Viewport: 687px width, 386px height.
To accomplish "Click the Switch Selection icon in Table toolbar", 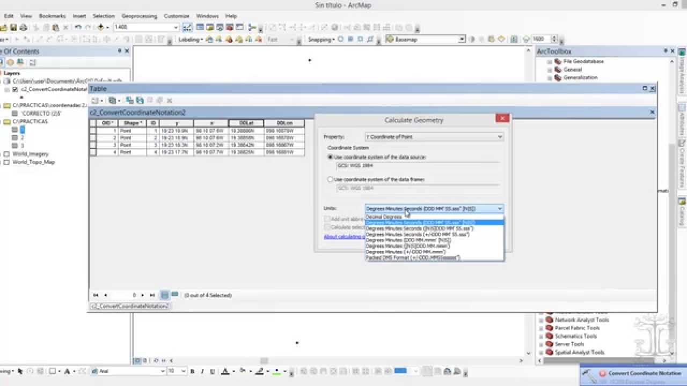I will (140, 100).
